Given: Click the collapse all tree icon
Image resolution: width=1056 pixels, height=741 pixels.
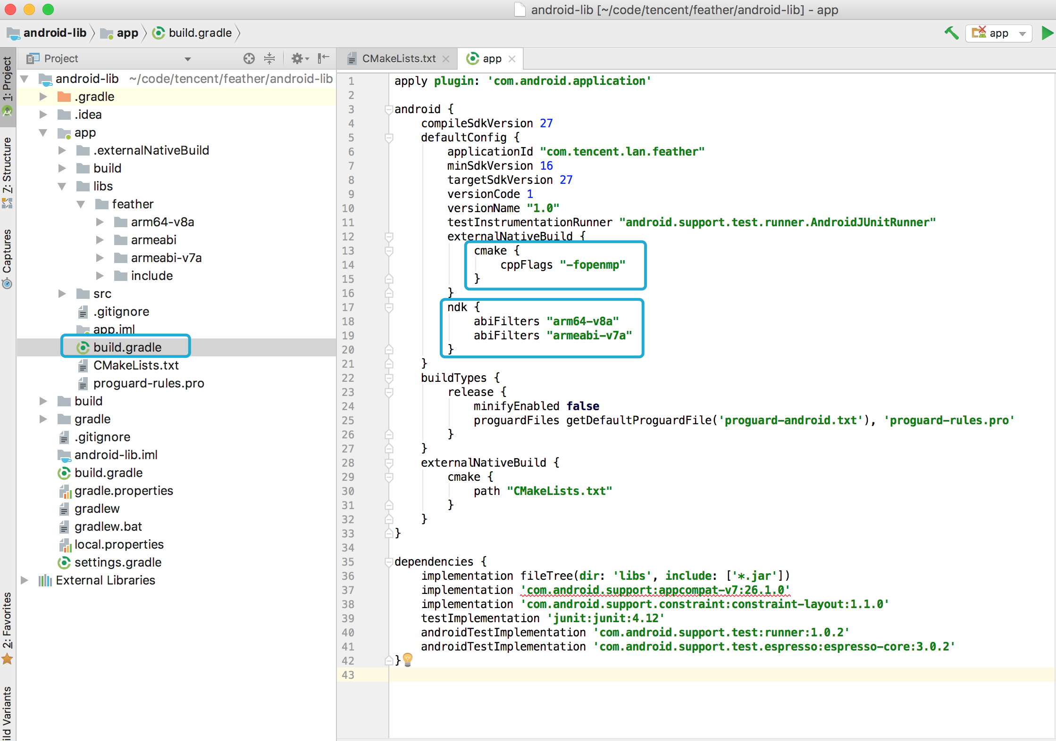Looking at the screenshot, I should point(269,58).
